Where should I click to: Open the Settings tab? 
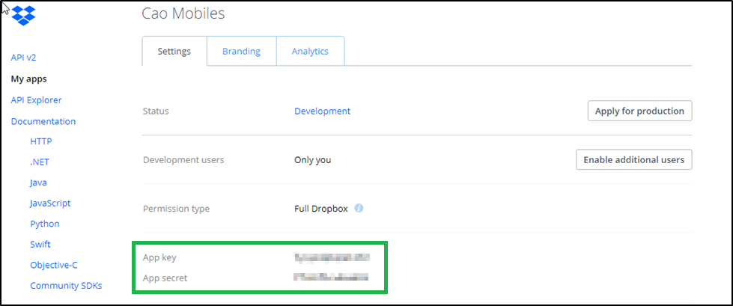tap(174, 51)
